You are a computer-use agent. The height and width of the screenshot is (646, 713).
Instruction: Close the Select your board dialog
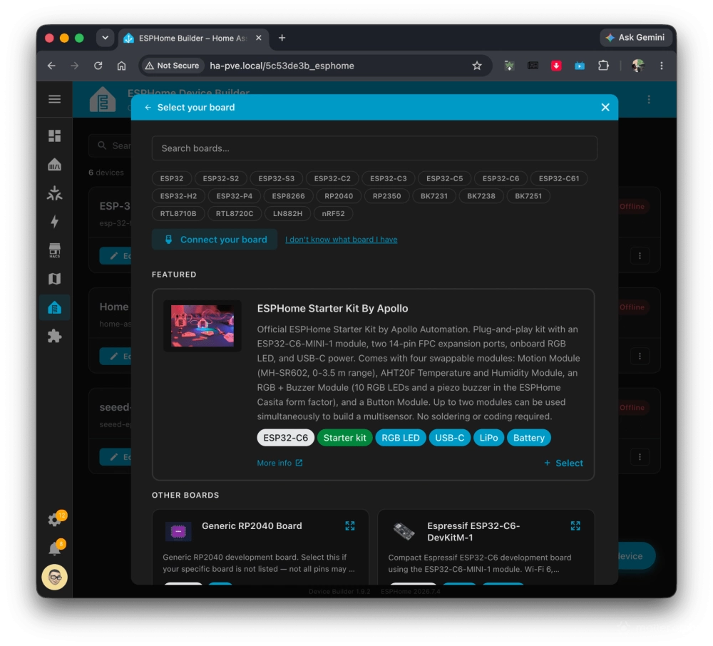point(605,107)
